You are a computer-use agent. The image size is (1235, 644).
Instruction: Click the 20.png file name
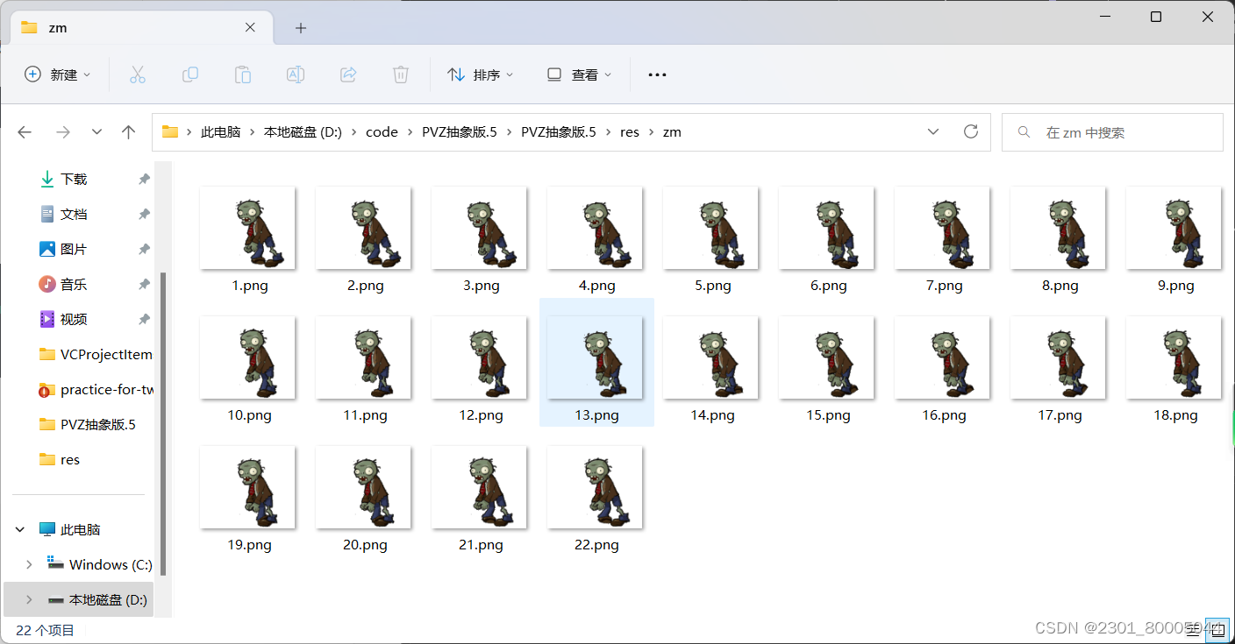click(x=366, y=545)
